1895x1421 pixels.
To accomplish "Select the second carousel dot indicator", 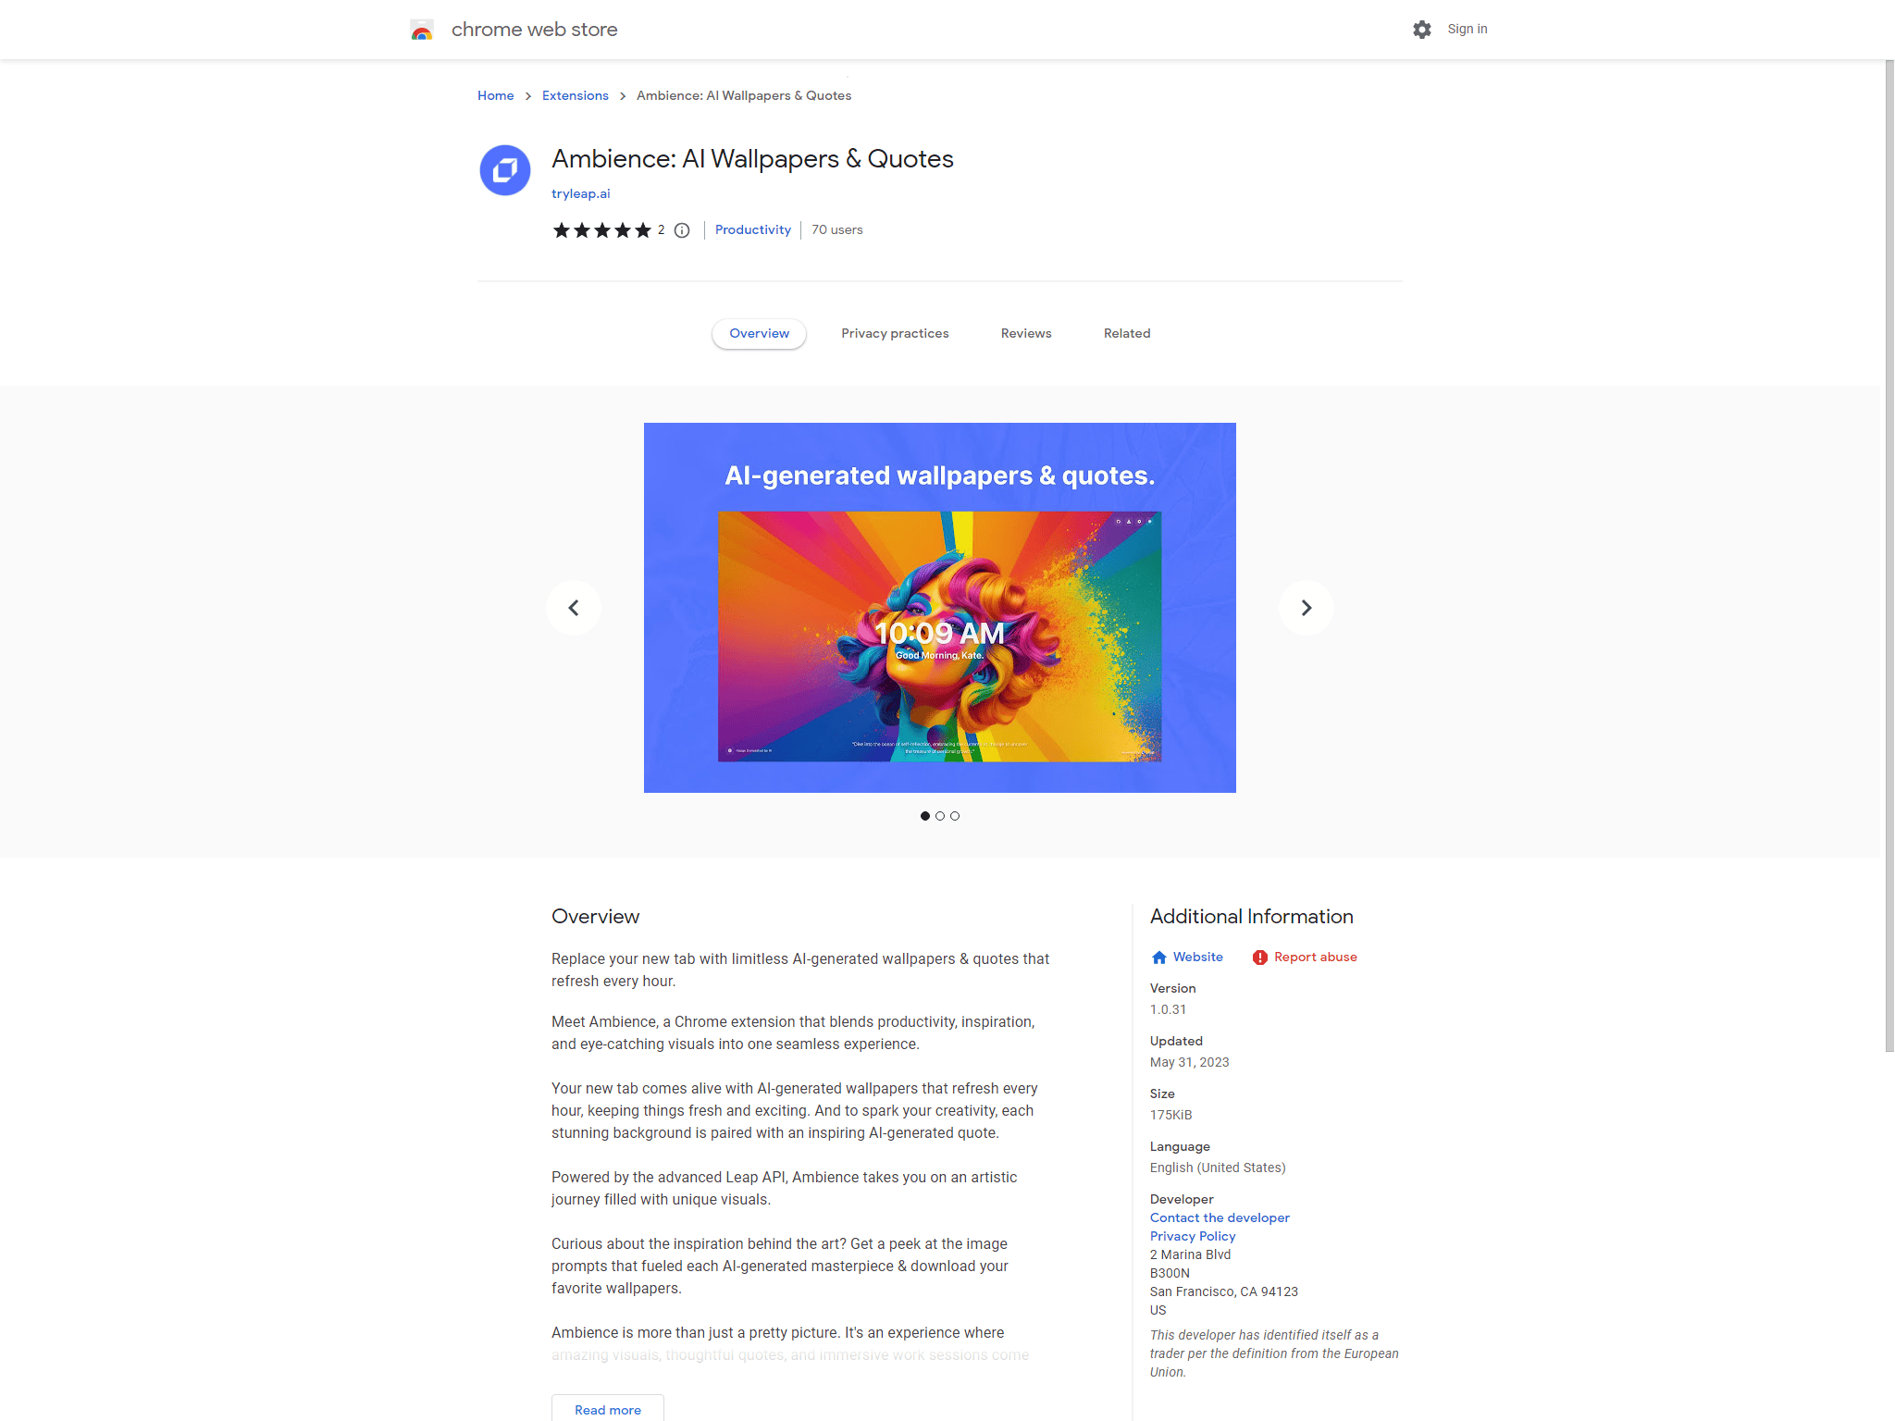I will coord(940,816).
